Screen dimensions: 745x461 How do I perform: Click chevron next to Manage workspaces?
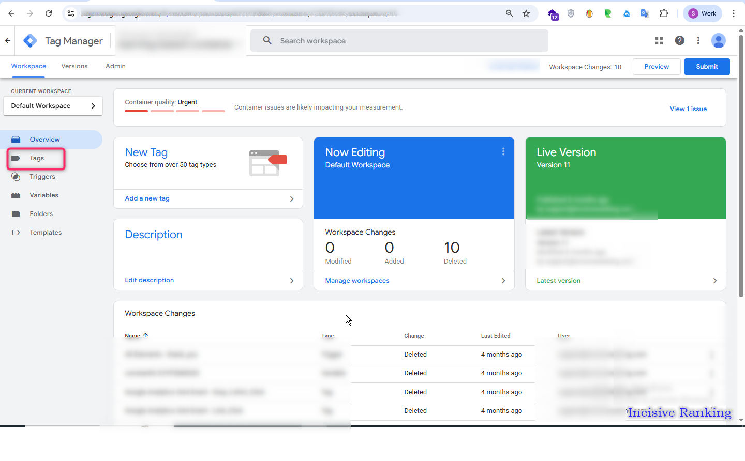[503, 281]
